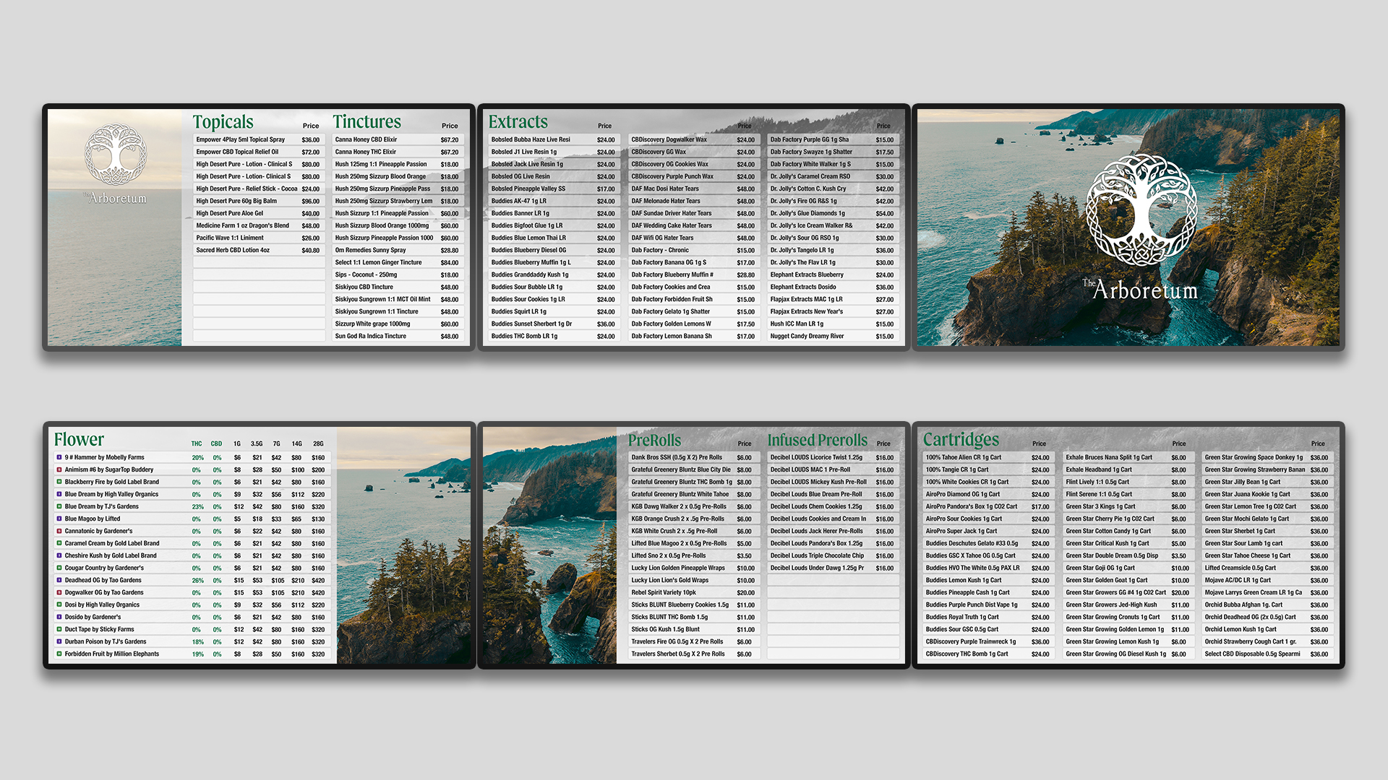Select Green Star Growing OG Diesel Kush row

pyautogui.click(x=1128, y=654)
